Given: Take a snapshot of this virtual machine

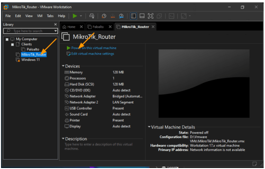Looking at the screenshot, I should 104,16.
